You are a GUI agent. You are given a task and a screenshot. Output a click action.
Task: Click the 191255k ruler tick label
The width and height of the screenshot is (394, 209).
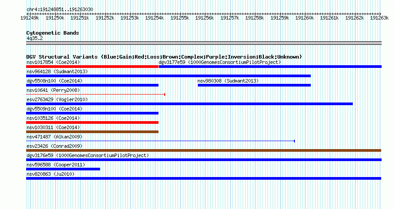click(x=180, y=18)
